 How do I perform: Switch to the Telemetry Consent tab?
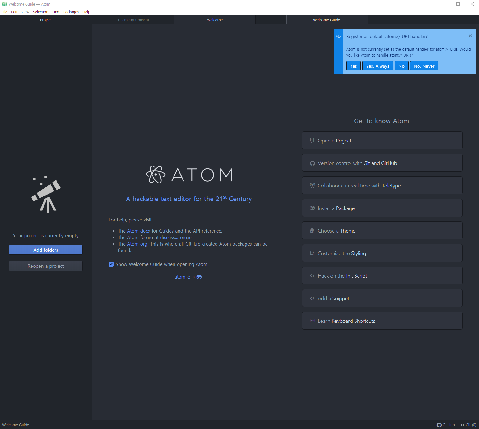[133, 20]
